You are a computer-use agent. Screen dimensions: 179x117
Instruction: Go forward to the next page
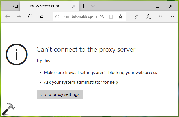tap(19, 17)
